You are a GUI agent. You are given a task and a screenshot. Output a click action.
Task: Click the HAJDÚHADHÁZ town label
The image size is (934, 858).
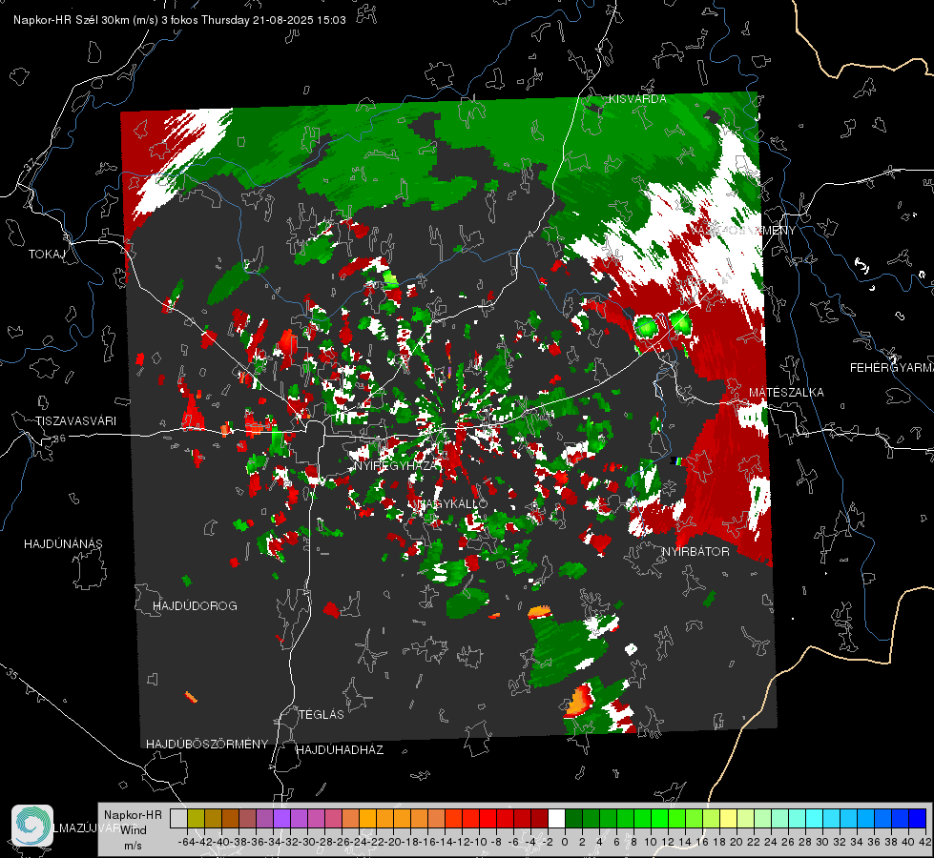click(x=340, y=749)
